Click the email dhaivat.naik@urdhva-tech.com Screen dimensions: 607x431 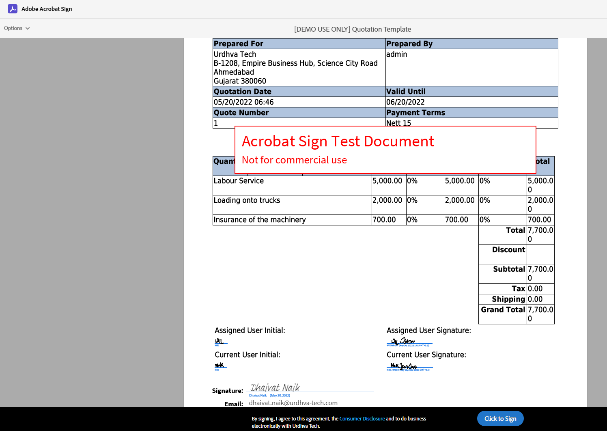click(293, 403)
